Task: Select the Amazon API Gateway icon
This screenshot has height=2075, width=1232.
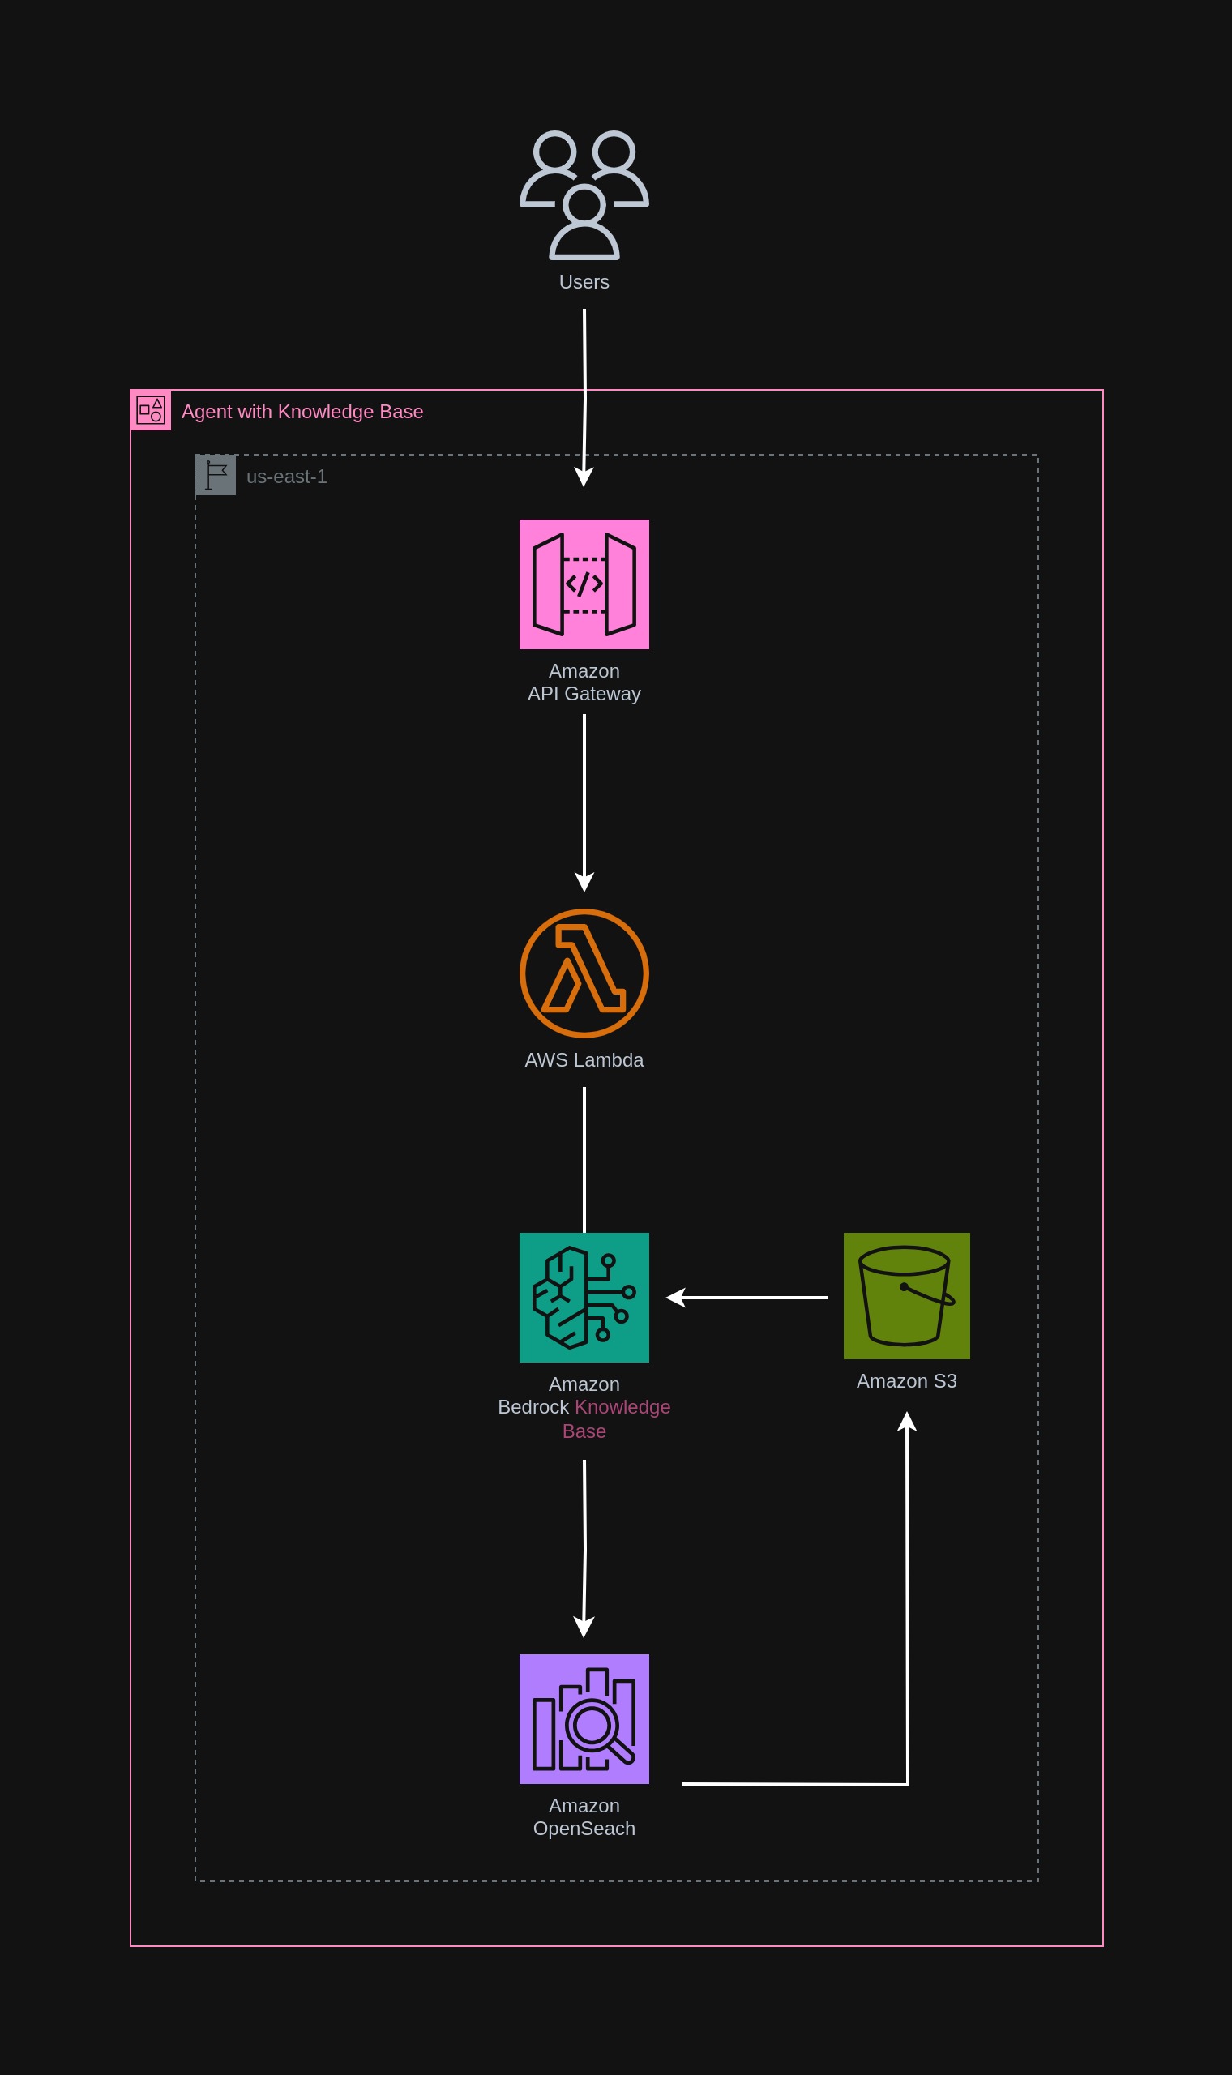Action: click(x=584, y=584)
